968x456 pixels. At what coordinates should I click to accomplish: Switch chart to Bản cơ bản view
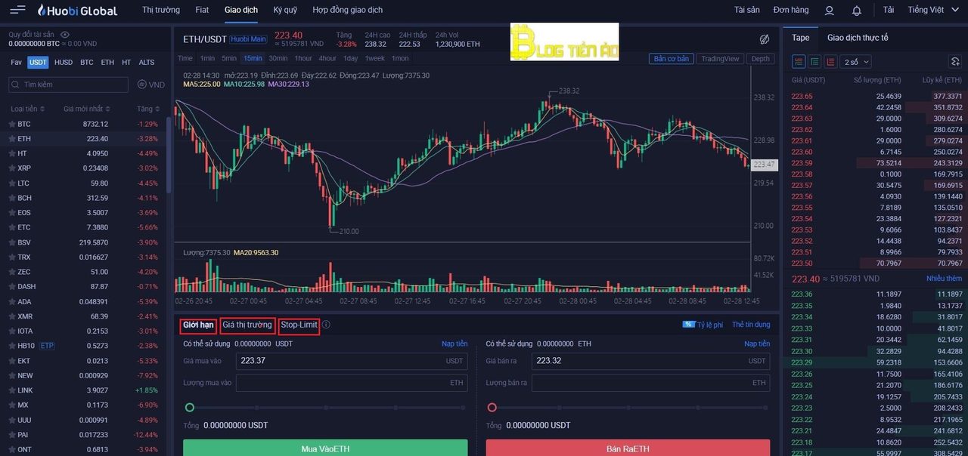click(x=672, y=59)
